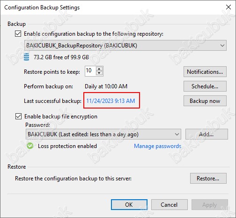Image resolution: width=236 pixels, height=218 pixels.
Task: Toggle Enable configuration backup checkbox
Action: tap(18, 34)
